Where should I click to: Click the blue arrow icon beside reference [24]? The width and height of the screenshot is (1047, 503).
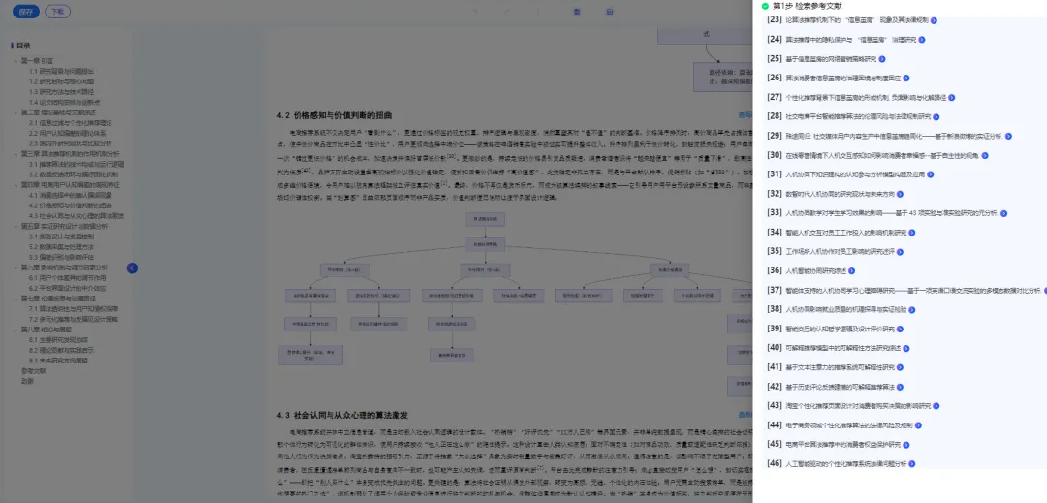tap(922, 40)
